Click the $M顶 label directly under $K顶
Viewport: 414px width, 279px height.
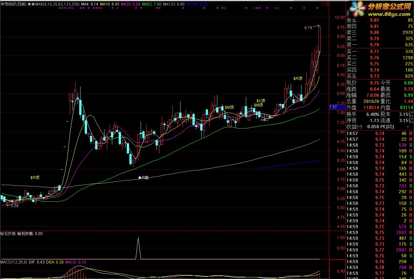258,105
